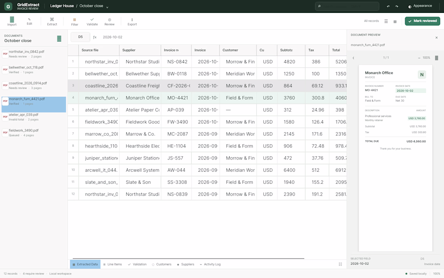Screen dimensions: 444x278
Task: Click the undo arrow in header
Action: point(388,6)
